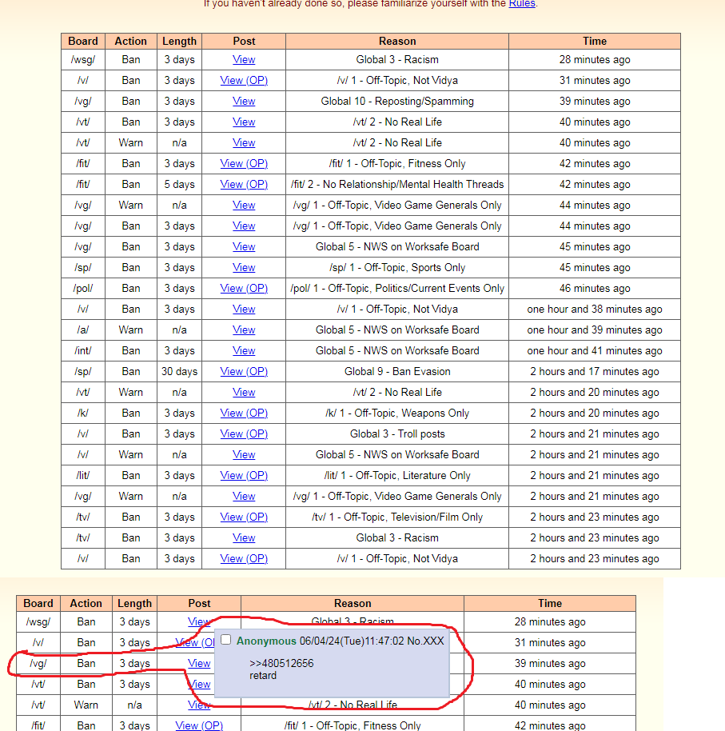
Task: Select the 'Global 3 - Troll posts' reason cell
Action: [397, 434]
